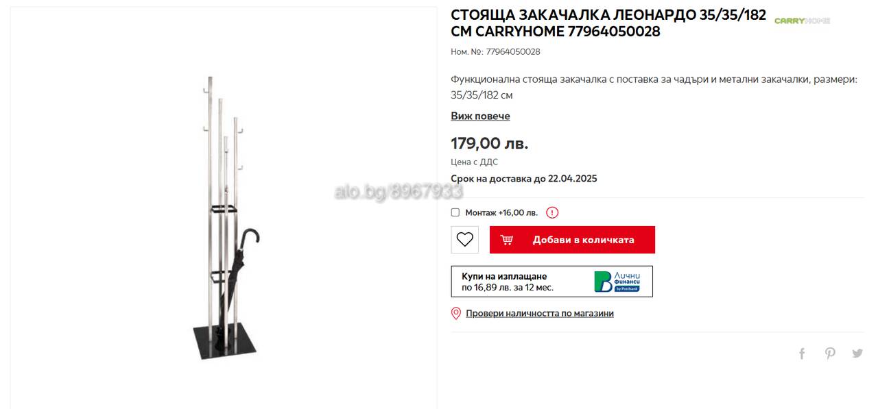
Task: Enable the Монтаж +16,00 лв. checkbox
Action: tap(455, 212)
